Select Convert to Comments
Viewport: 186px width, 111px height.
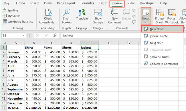click(163, 64)
